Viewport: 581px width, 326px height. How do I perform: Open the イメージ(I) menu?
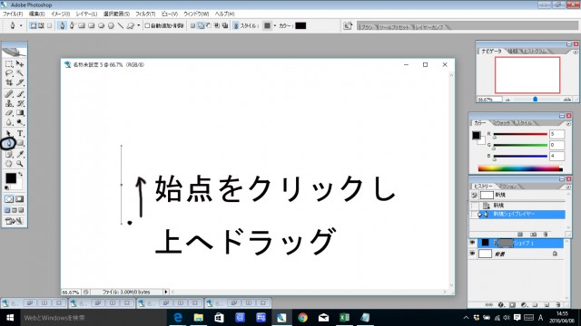[61, 14]
